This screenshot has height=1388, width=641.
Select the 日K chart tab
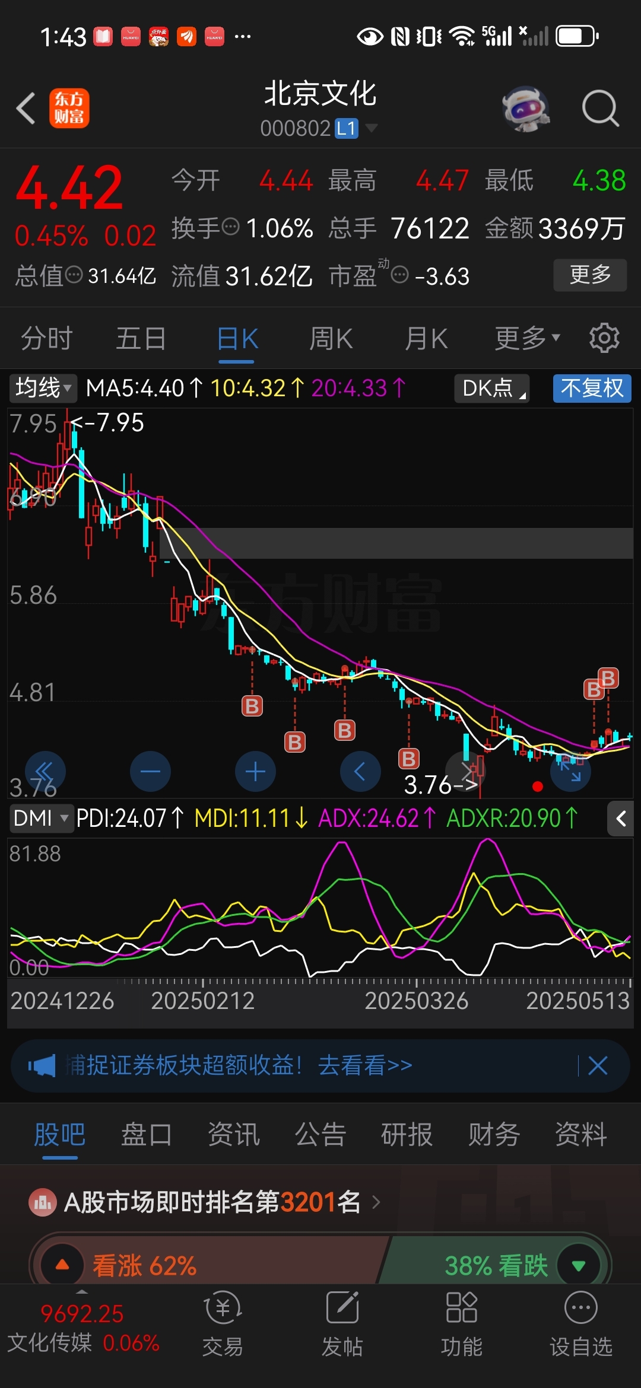(x=237, y=339)
